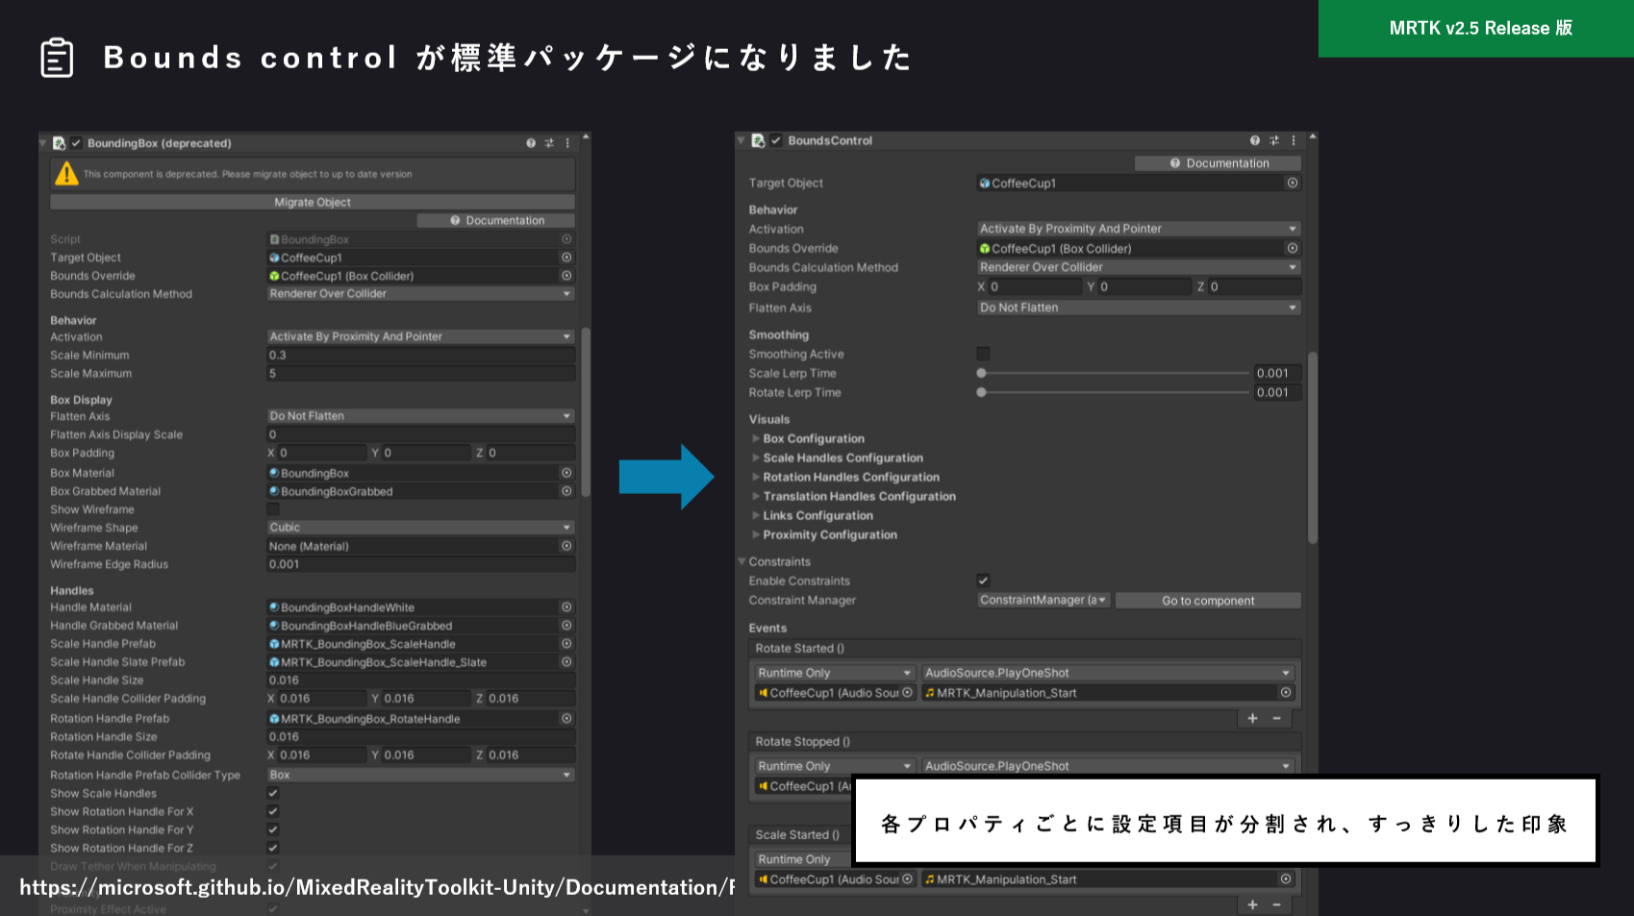Open help for the BoundsControl component
Image resolution: width=1634 pixels, height=916 pixels.
1255,140
